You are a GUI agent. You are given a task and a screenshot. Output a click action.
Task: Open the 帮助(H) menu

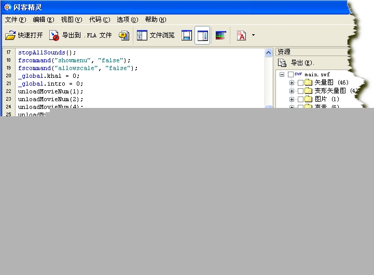click(155, 20)
